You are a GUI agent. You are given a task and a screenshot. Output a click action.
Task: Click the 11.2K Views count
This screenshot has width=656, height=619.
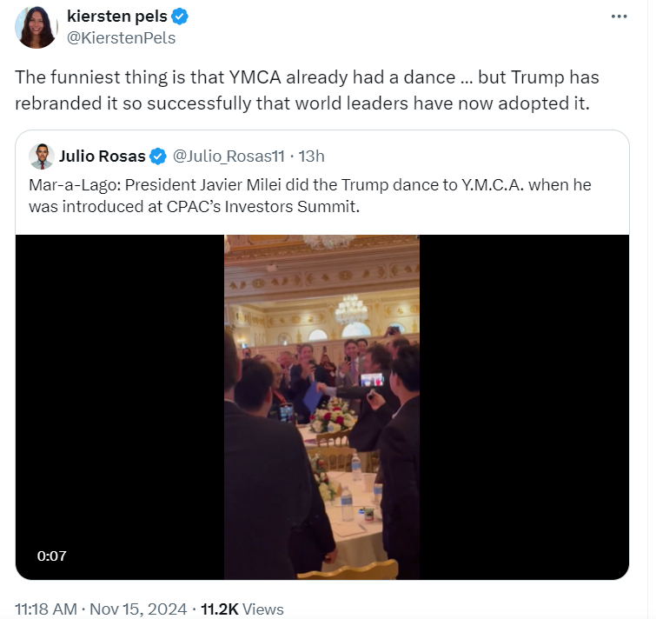[242, 609]
